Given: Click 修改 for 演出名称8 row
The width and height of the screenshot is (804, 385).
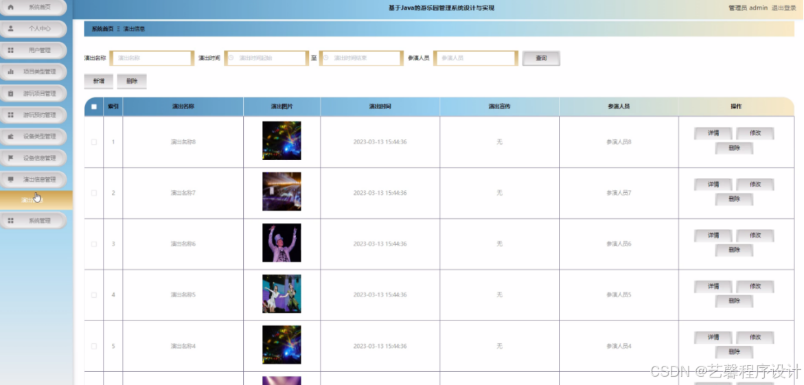Looking at the screenshot, I should (755, 133).
